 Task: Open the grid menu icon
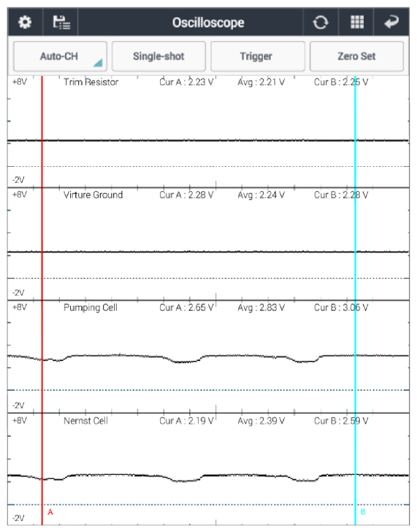click(357, 23)
